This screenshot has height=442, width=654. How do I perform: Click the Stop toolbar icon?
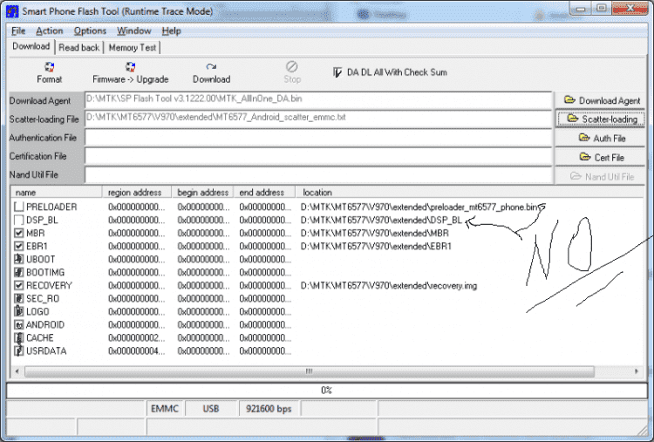click(291, 67)
